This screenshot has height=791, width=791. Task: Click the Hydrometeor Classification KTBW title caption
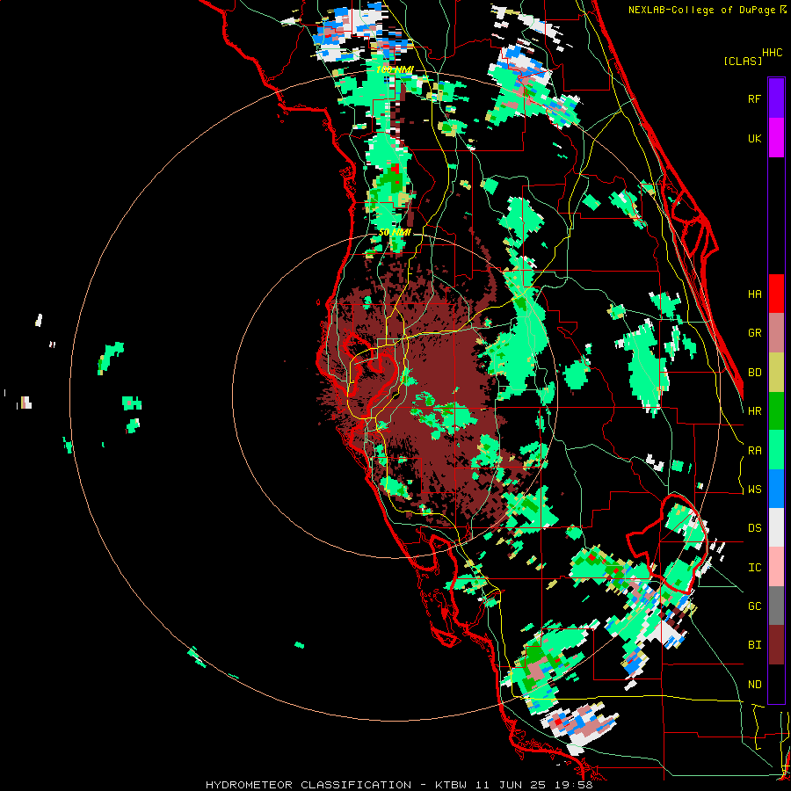pyautogui.click(x=399, y=785)
